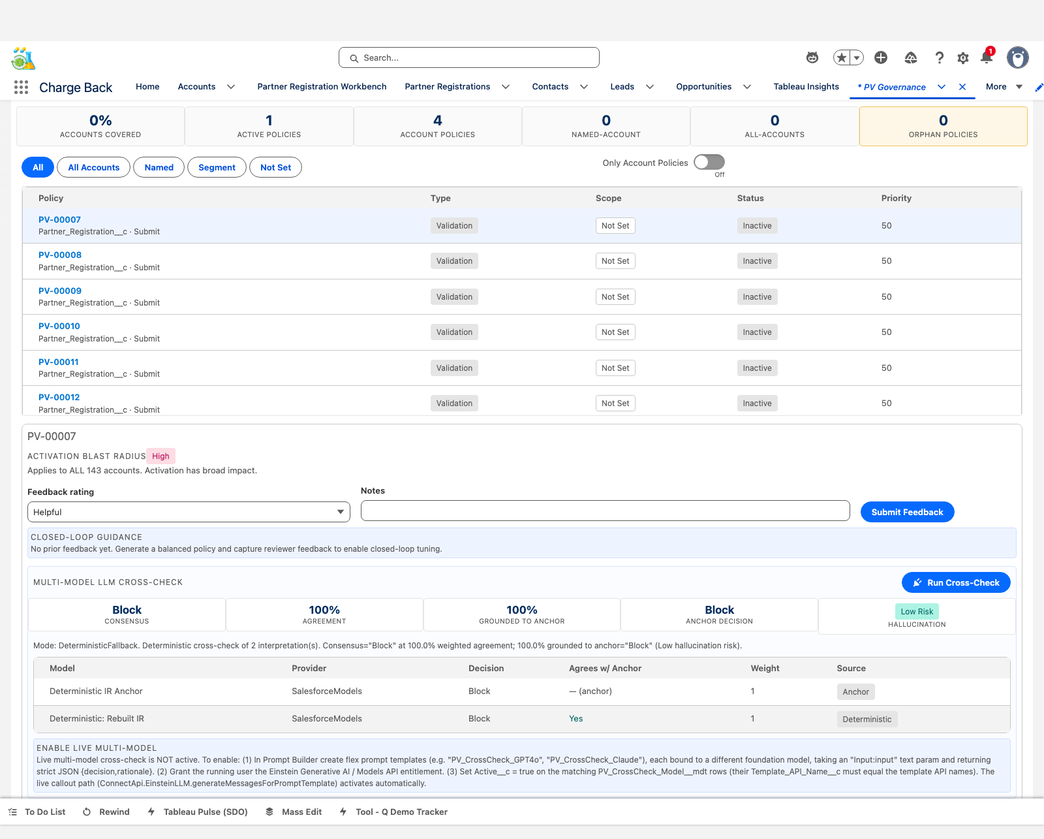The image size is (1044, 839).
Task: Click in the Notes input field
Action: 605,511
